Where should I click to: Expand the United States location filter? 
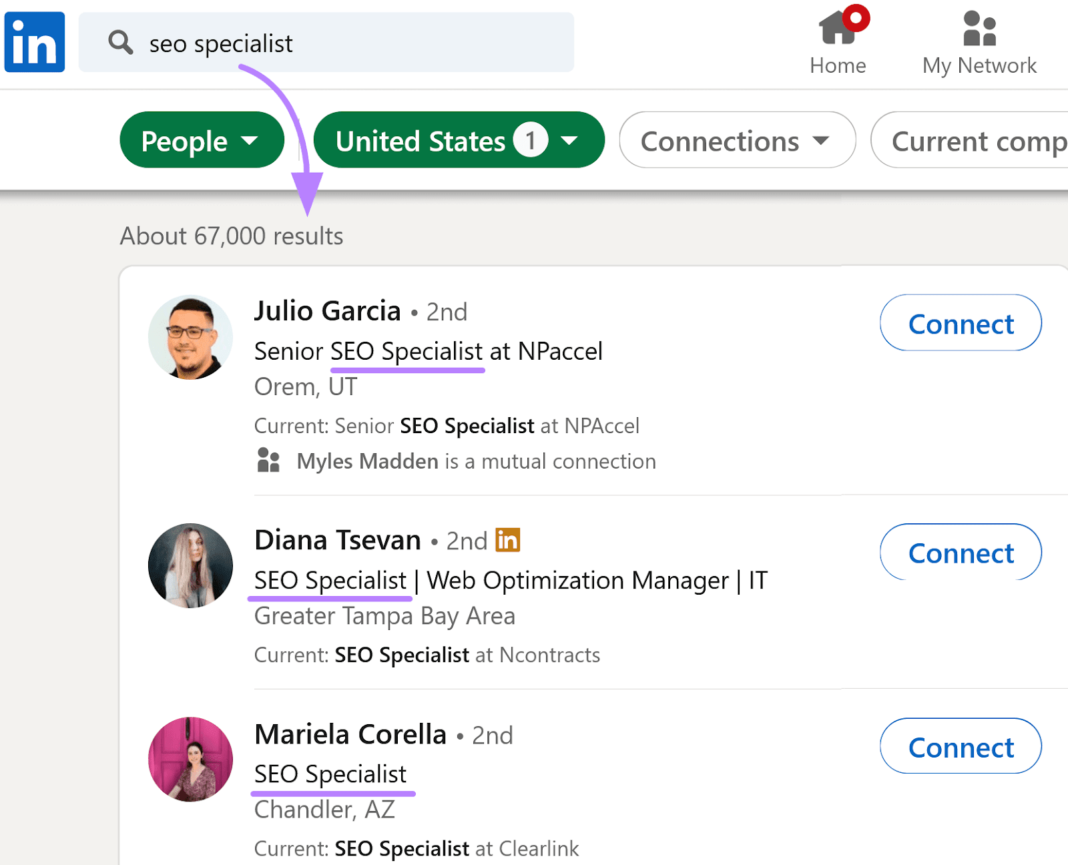tap(459, 140)
